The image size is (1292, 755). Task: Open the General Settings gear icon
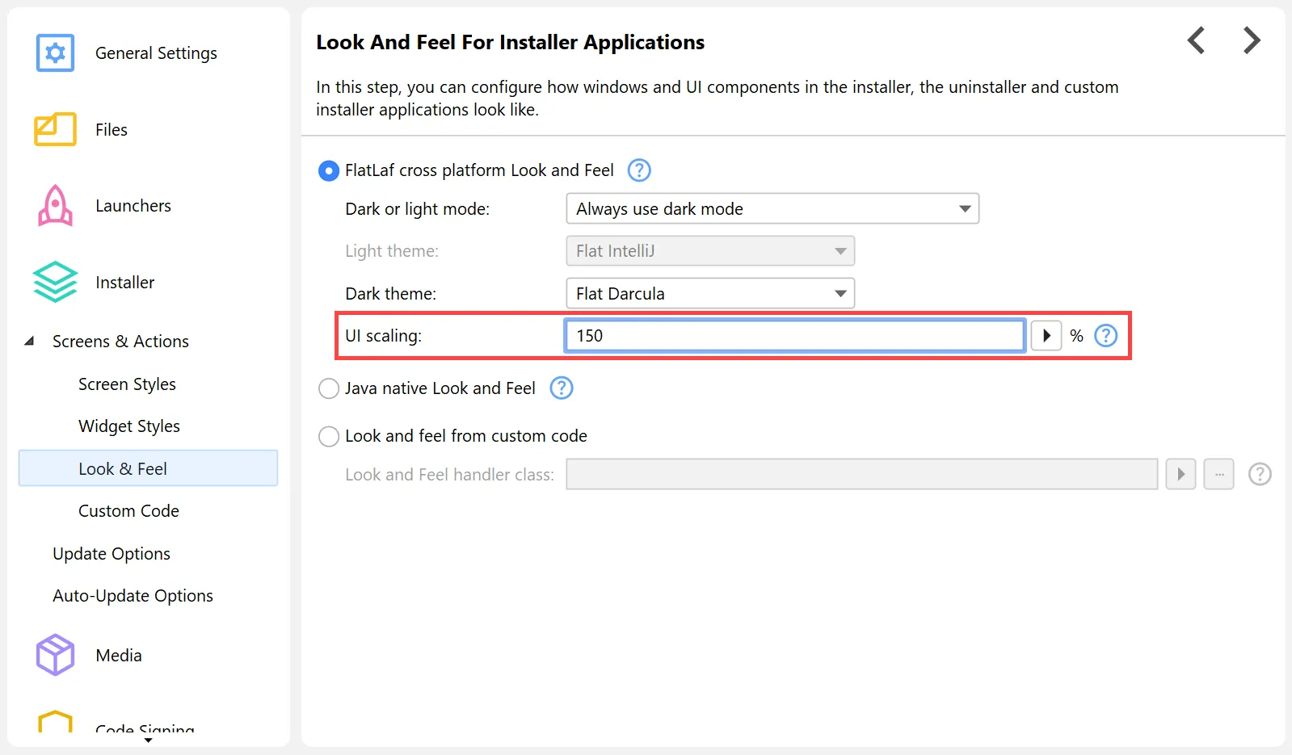point(55,53)
